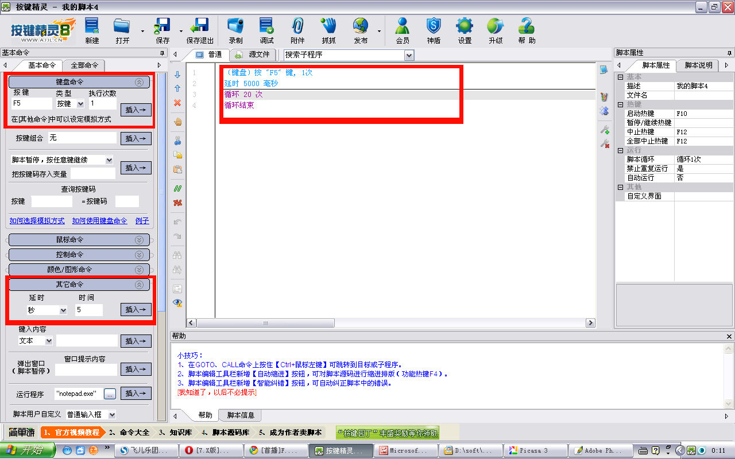Open the 键入内容 文本 dropdown
The image size is (735, 459).
[49, 341]
